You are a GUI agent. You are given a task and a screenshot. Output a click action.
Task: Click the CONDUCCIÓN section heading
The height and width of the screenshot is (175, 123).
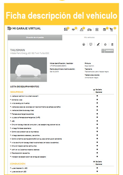[x=18, y=164]
